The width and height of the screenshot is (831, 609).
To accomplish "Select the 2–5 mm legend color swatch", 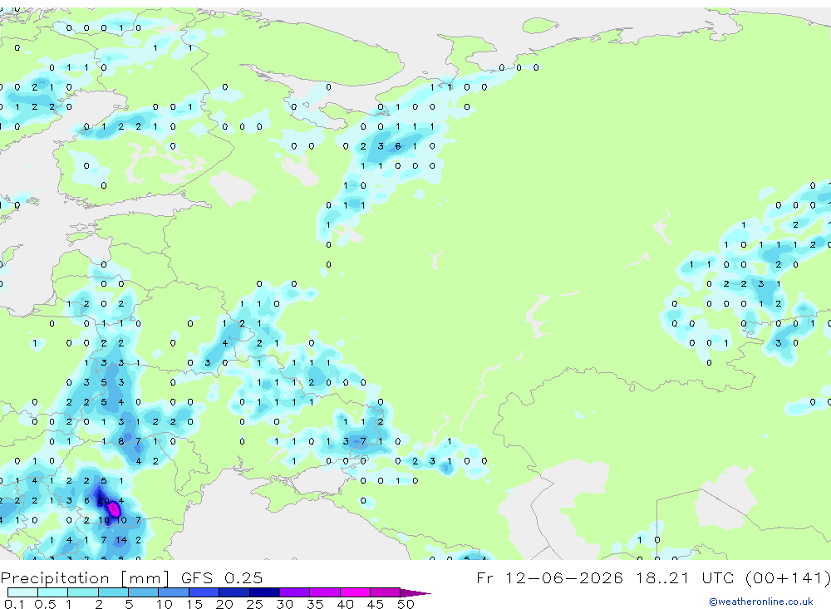I will point(113,592).
